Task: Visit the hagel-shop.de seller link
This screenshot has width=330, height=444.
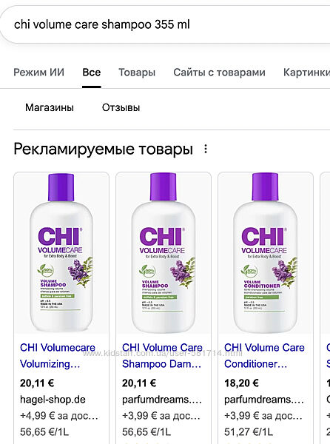Action: [53, 400]
